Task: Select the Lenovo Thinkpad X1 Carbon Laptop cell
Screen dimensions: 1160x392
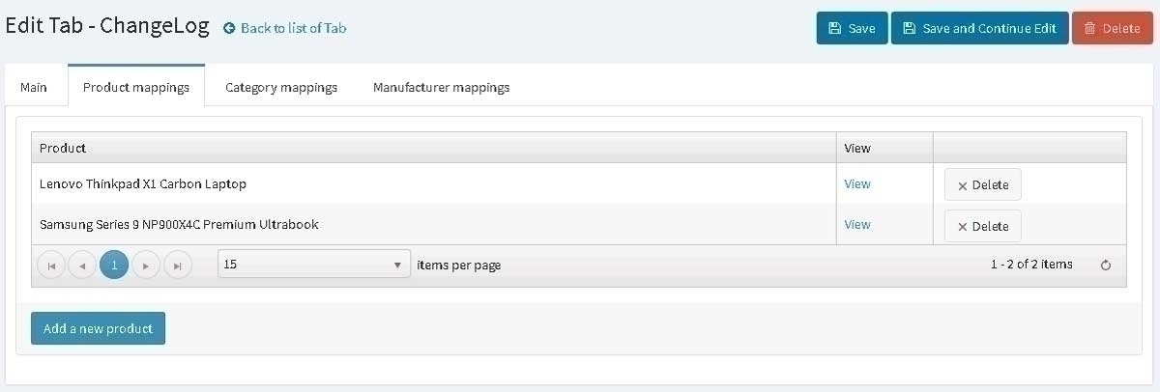Action: (x=434, y=183)
